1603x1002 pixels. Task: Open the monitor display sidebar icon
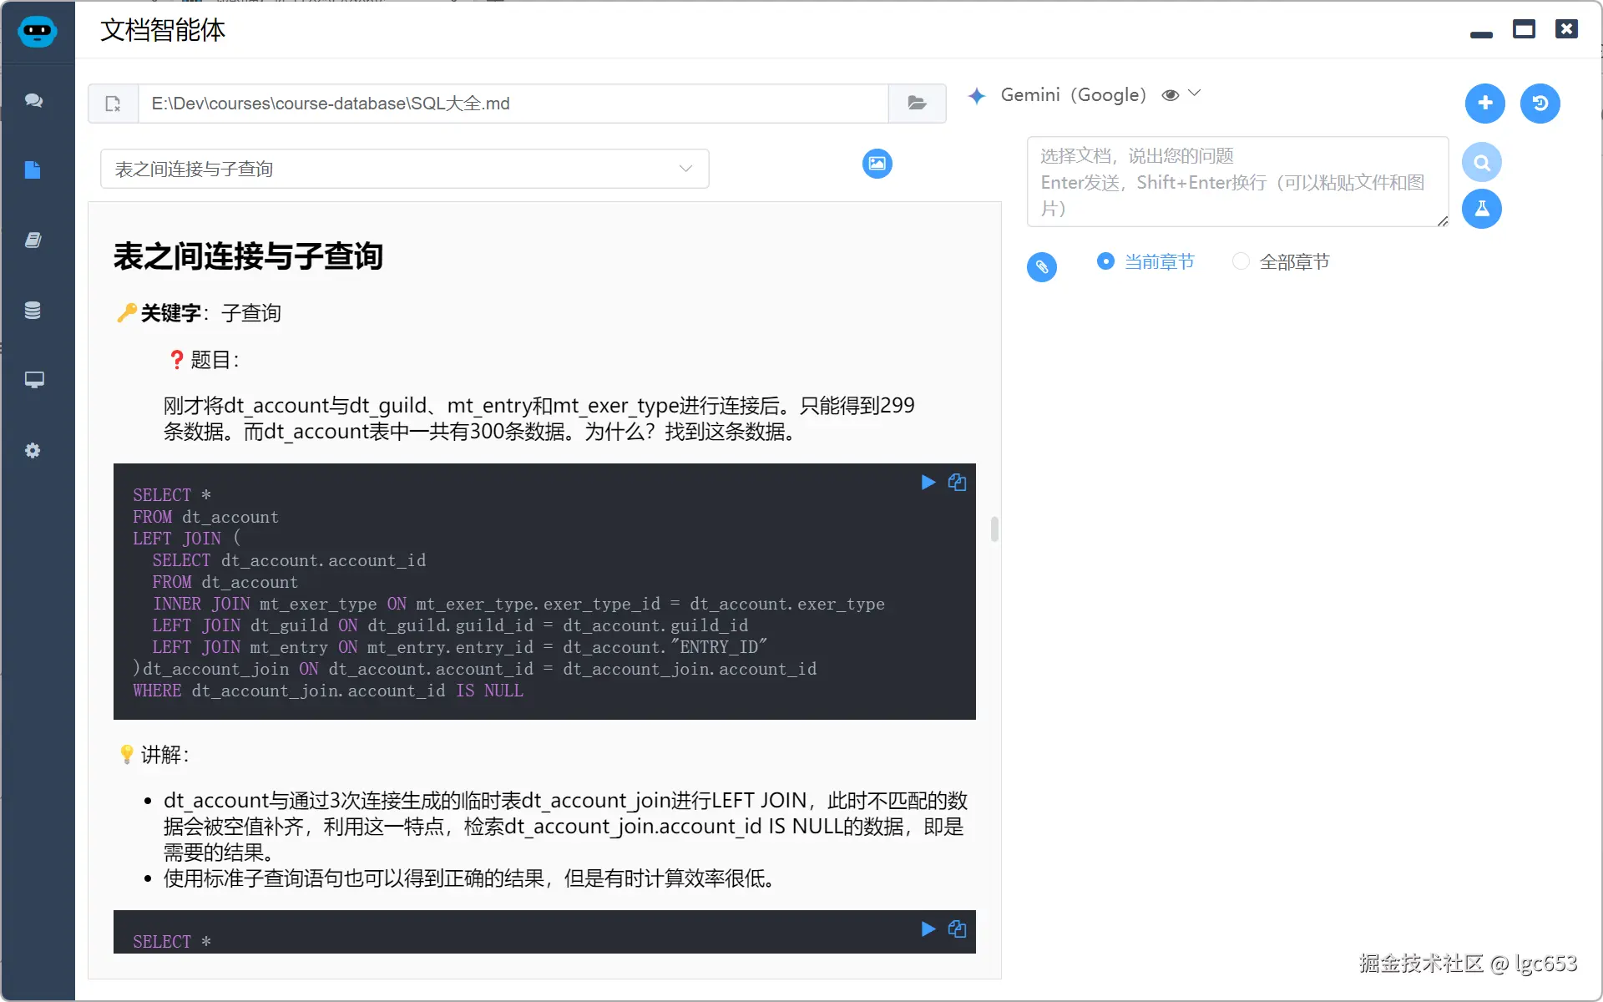pyautogui.click(x=33, y=380)
